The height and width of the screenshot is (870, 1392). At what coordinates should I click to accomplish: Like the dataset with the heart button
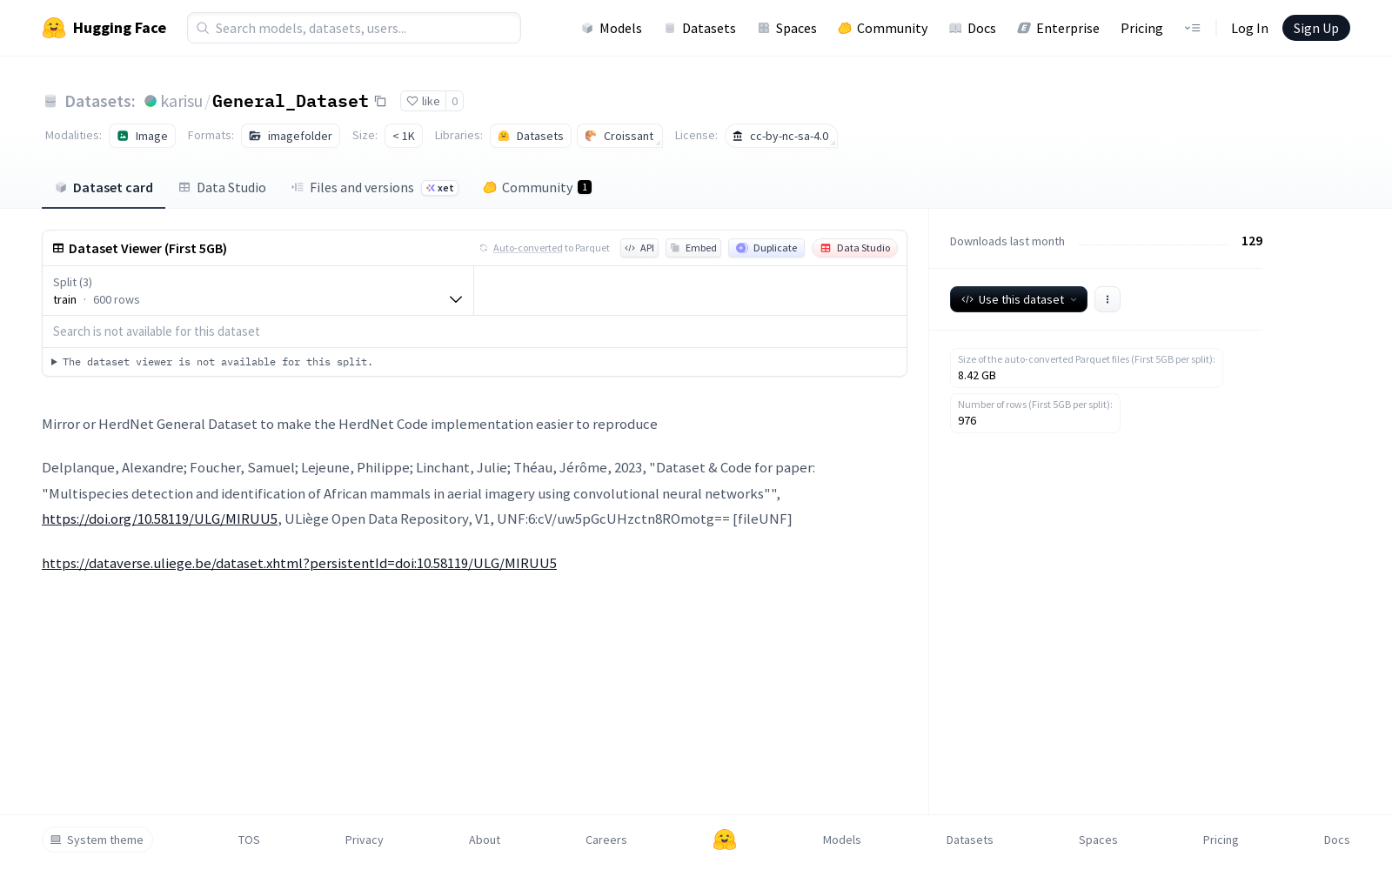[x=423, y=101]
